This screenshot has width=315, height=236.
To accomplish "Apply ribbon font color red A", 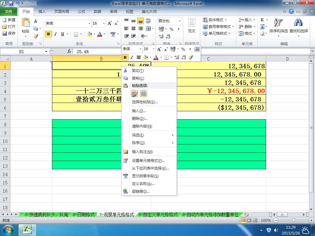I will pos(100,34).
